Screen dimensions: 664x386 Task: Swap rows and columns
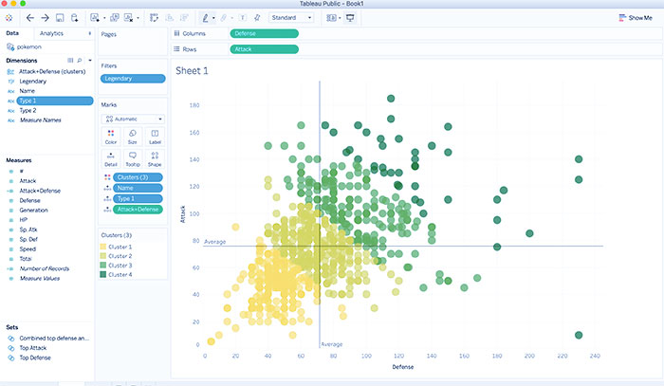point(154,18)
